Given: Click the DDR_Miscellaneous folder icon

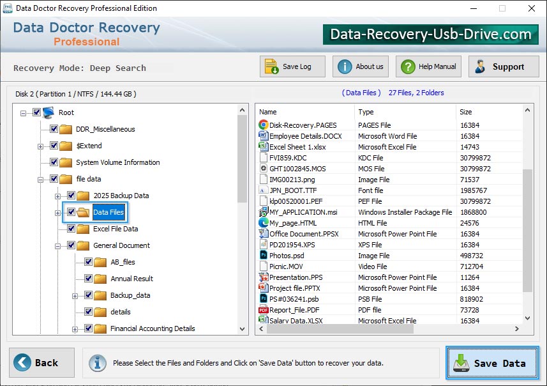Looking at the screenshot, I should pyautogui.click(x=66, y=129).
